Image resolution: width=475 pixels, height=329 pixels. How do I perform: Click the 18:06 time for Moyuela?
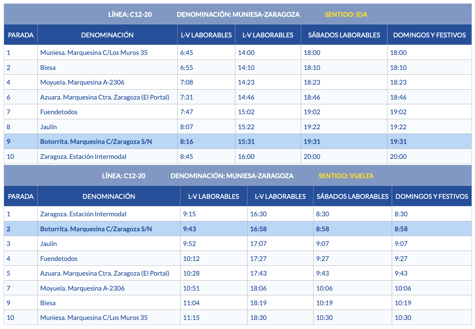click(x=258, y=288)
